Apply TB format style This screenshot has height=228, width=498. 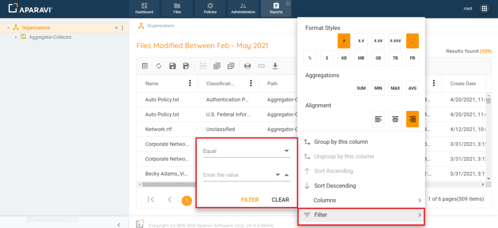395,58
